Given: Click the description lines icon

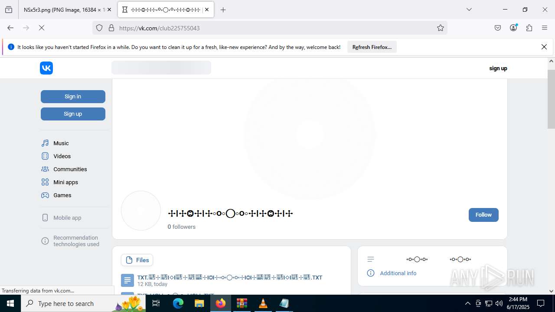Looking at the screenshot, I should tap(371, 259).
